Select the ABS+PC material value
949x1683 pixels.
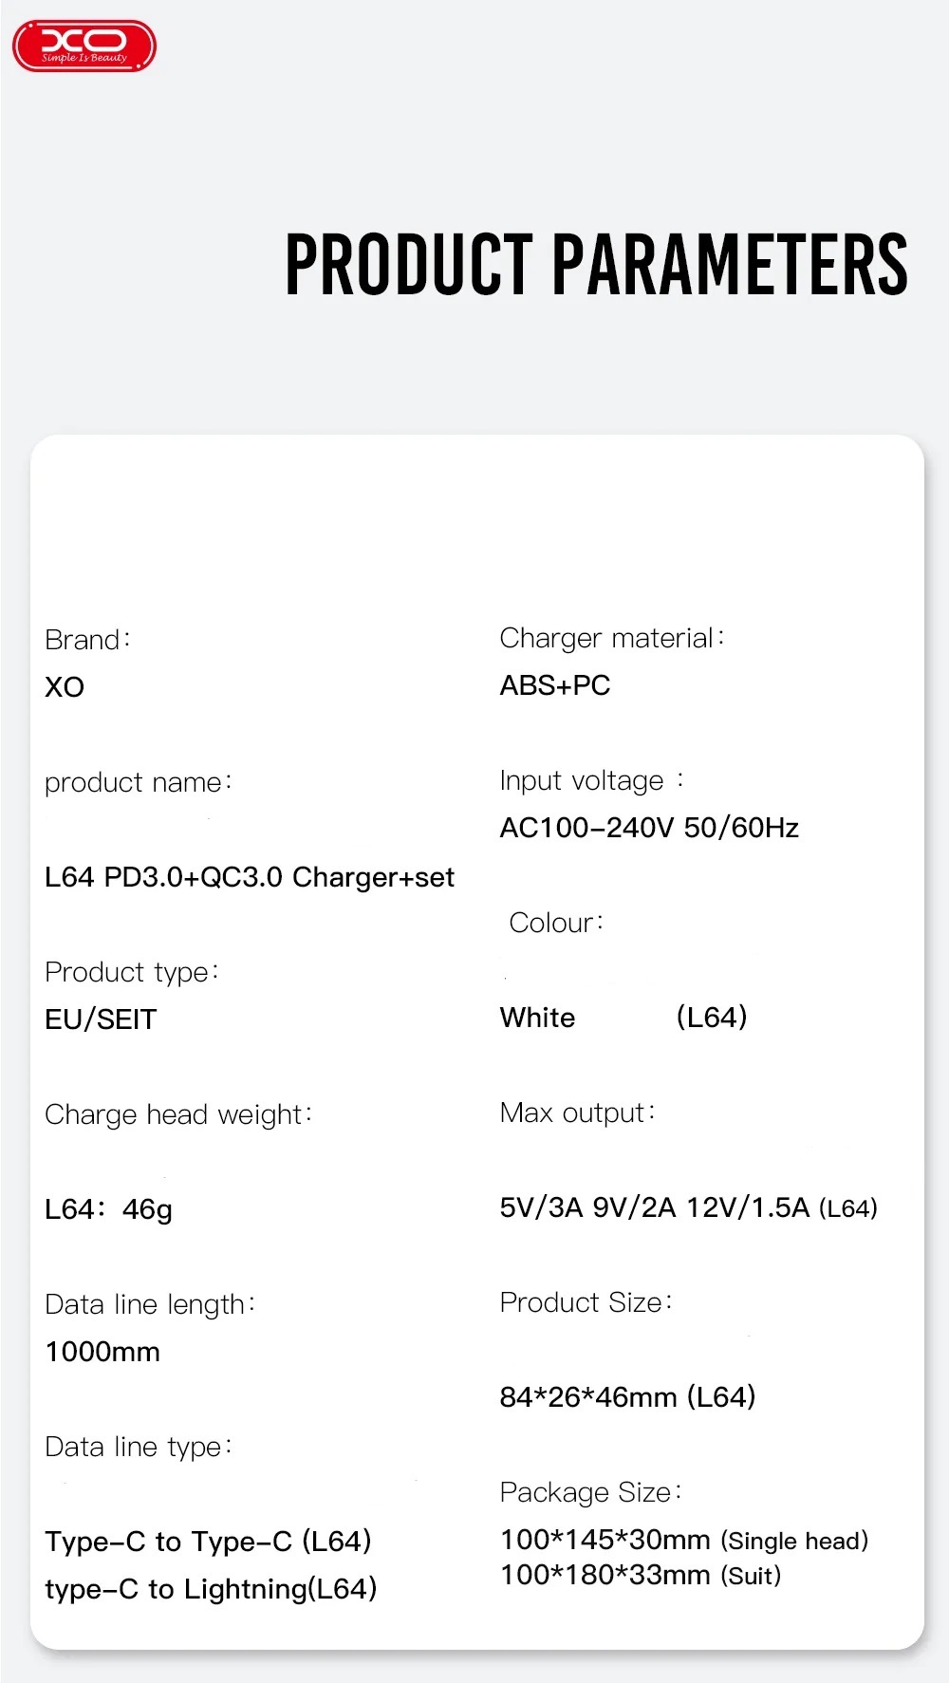point(555,685)
